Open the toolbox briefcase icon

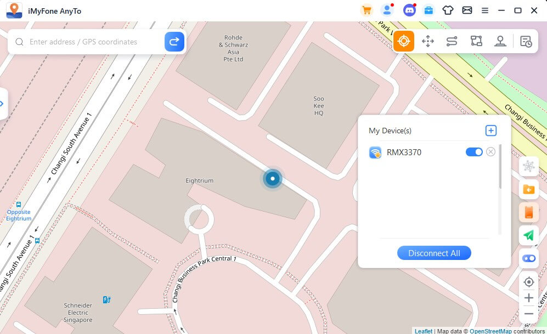tap(428, 10)
